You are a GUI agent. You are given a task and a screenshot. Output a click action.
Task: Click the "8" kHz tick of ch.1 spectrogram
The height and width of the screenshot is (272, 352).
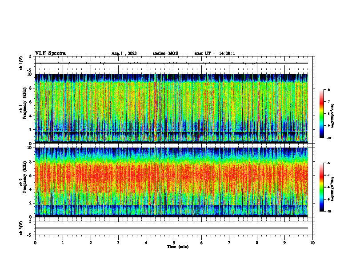(31, 88)
